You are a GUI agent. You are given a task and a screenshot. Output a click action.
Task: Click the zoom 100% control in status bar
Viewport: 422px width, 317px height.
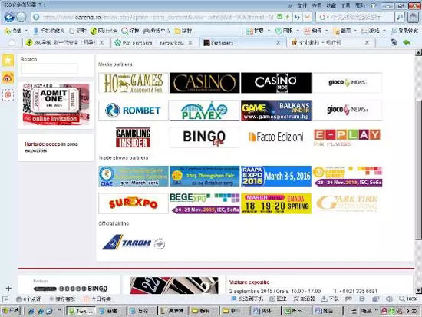click(407, 299)
